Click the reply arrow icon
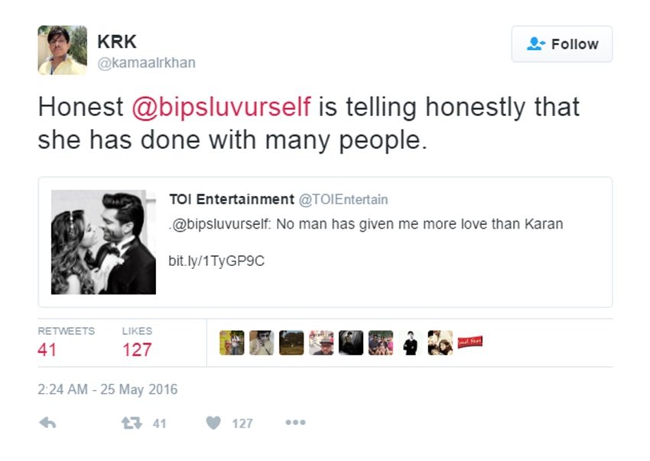The image size is (650, 461). (x=47, y=423)
